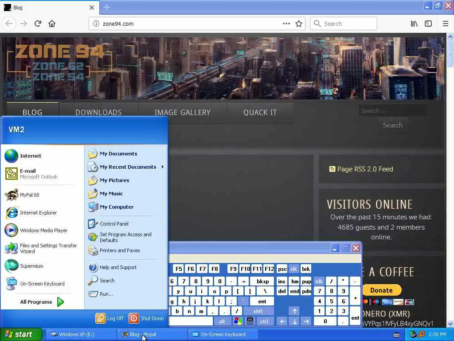Click the keyboard icon in taskbar tray

396,335
